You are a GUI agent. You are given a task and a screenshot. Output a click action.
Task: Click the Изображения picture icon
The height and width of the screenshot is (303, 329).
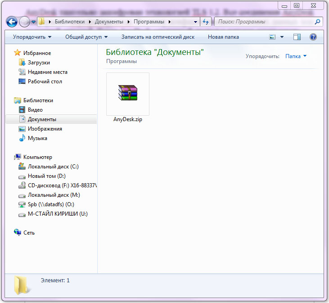22,129
